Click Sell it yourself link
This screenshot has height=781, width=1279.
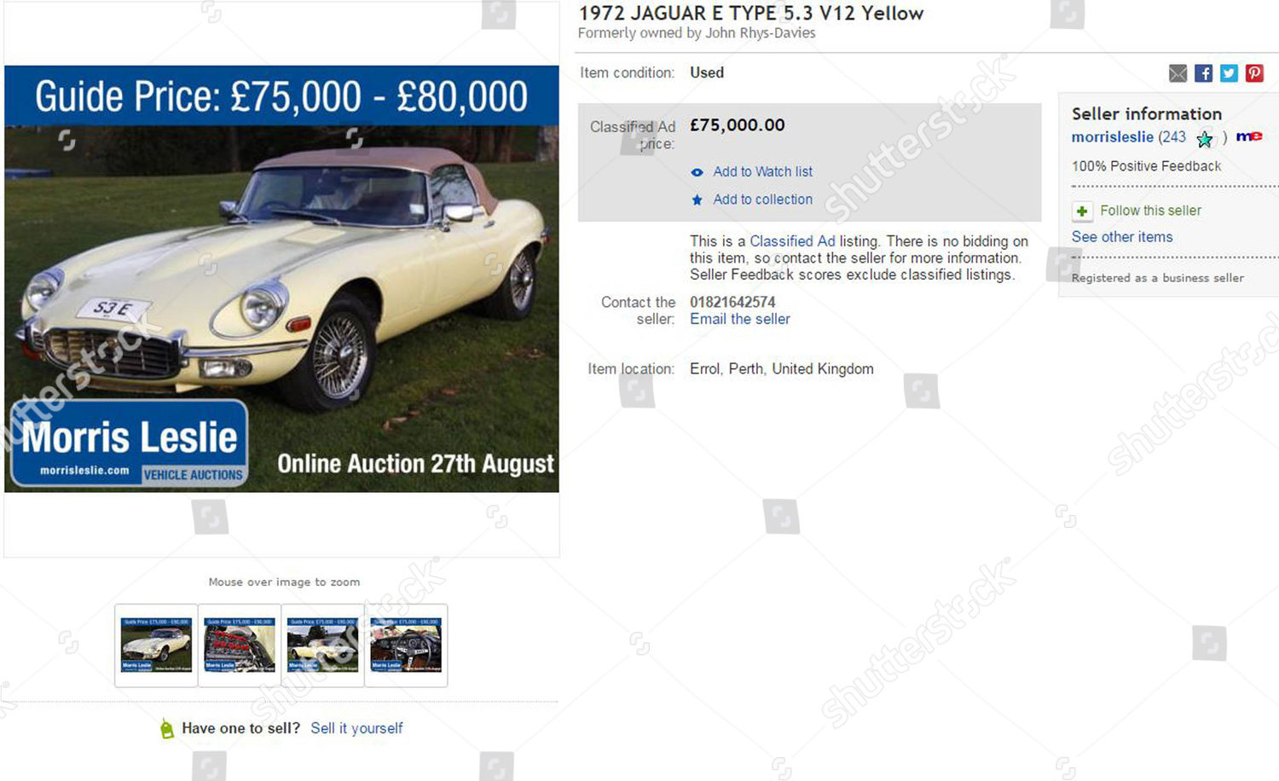(x=356, y=728)
